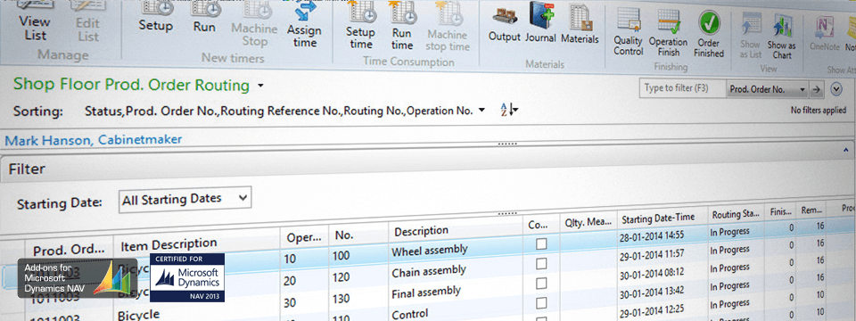The width and height of the screenshot is (856, 321).
Task: Open Setup time consumption
Action: click(x=360, y=26)
